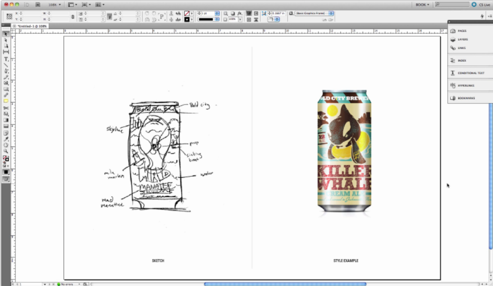Screen dimensions: 493x286
Task: Select the Zoom tool in toolbox
Action: pos(6,151)
